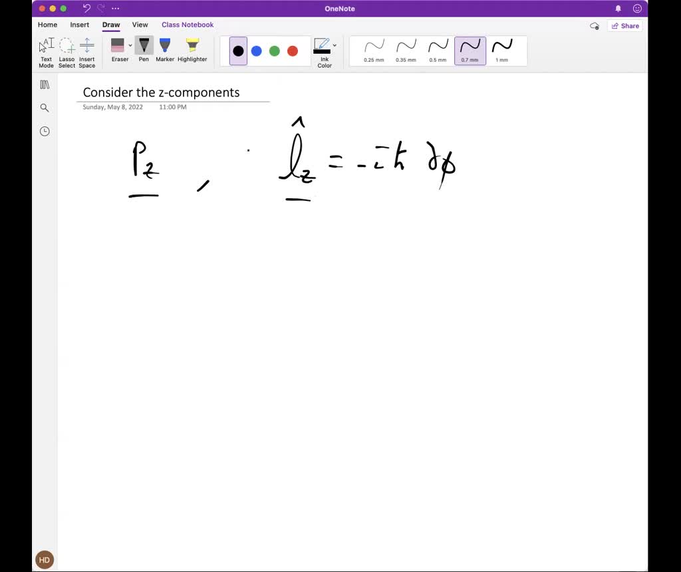Open recent notes clock icon
Viewport: 681px width, 572px height.
click(45, 131)
